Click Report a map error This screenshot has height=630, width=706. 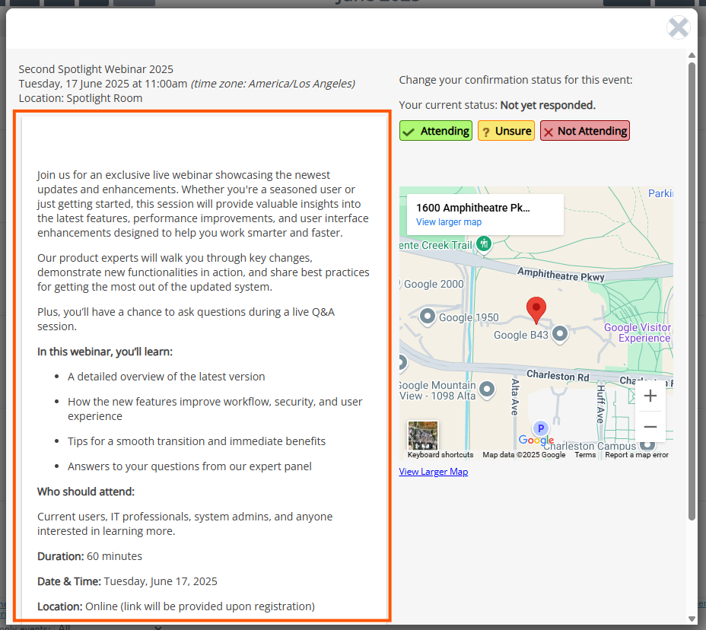point(636,455)
